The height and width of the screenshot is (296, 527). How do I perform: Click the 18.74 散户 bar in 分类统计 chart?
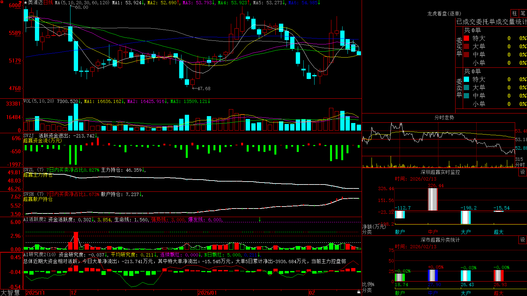point(400,278)
